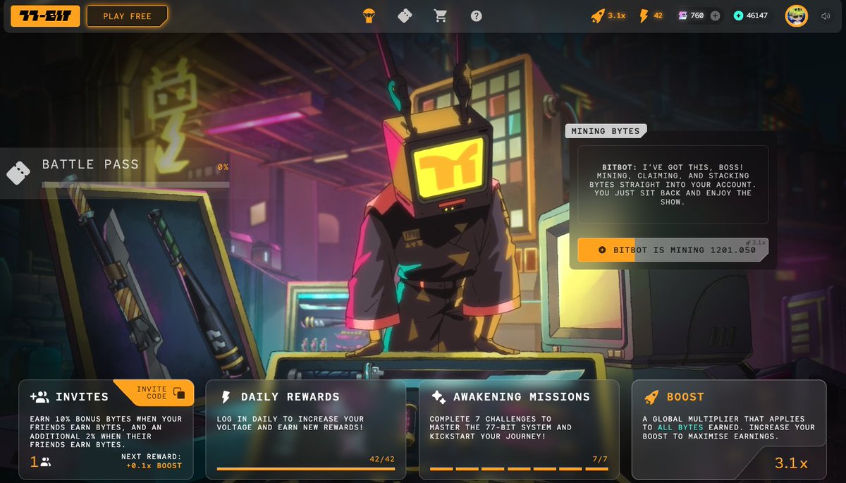Viewport: 846px width, 483px height.
Task: Click the BITBOT IS MINING button
Action: (x=673, y=250)
